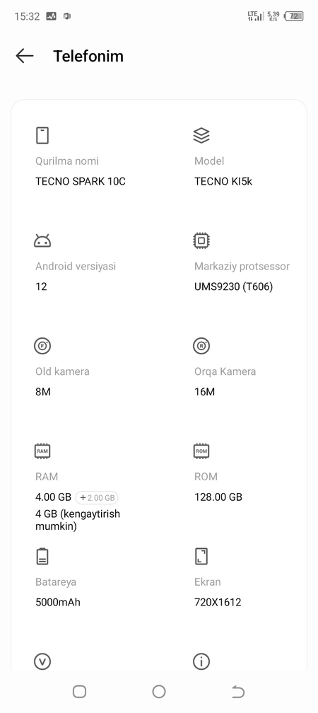Tap Android versiyasi value 12

coord(41,286)
